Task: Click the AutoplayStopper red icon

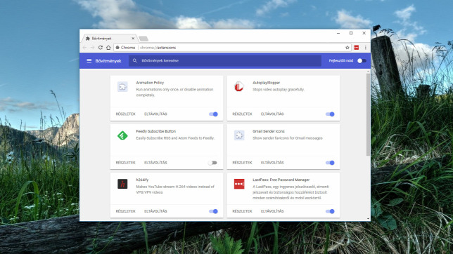Action: click(x=239, y=86)
